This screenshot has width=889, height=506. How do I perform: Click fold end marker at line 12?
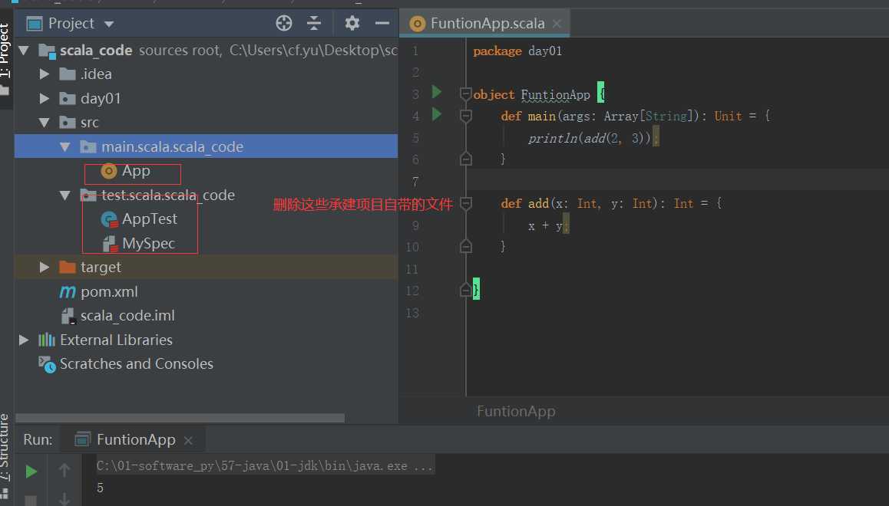click(465, 291)
